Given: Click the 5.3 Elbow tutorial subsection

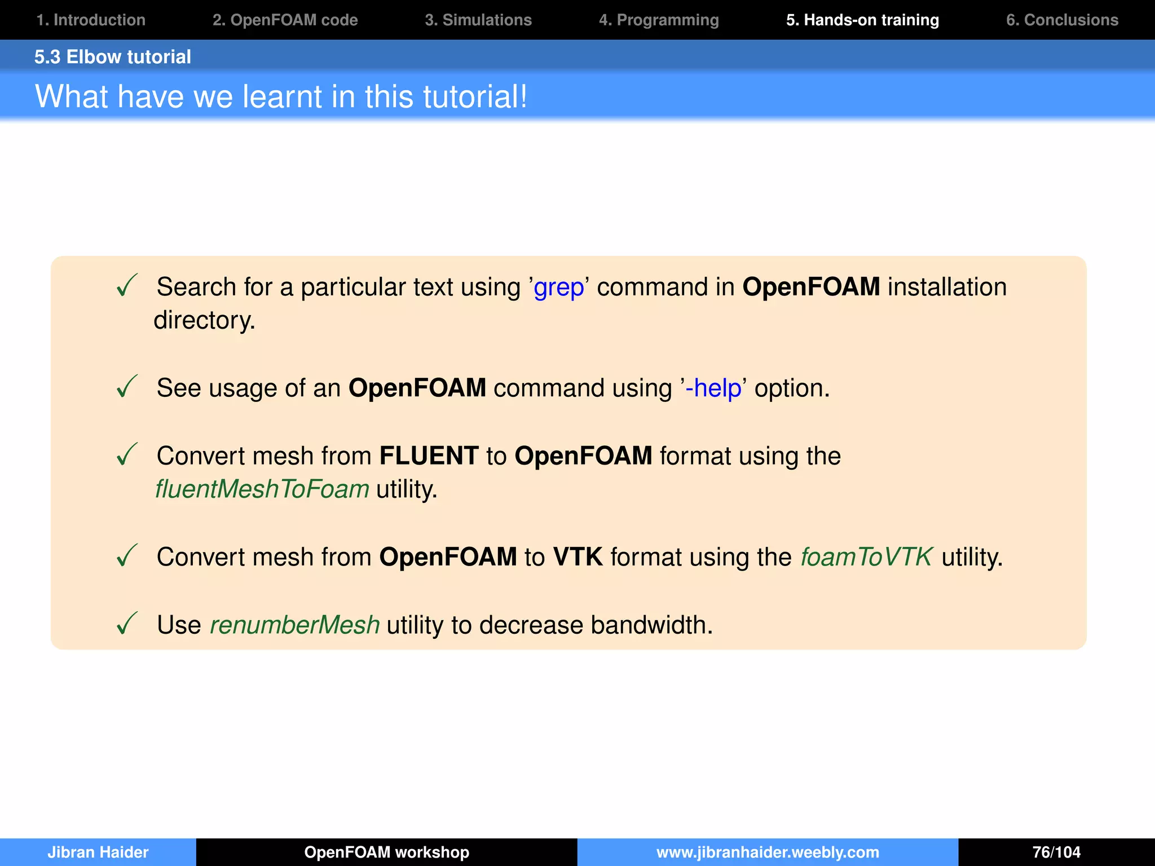Looking at the screenshot, I should [112, 56].
